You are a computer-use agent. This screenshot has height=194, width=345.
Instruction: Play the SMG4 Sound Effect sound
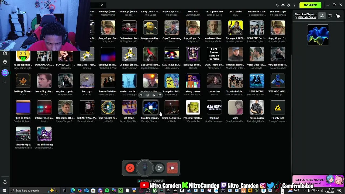point(172,54)
